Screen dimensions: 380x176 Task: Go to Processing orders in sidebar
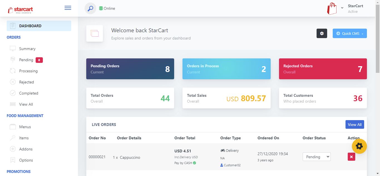pos(28,71)
